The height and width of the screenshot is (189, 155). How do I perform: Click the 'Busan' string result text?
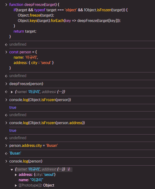pyautogui.click(x=15, y=153)
